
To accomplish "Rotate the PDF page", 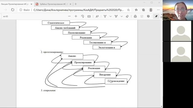I will tap(82, 16).
